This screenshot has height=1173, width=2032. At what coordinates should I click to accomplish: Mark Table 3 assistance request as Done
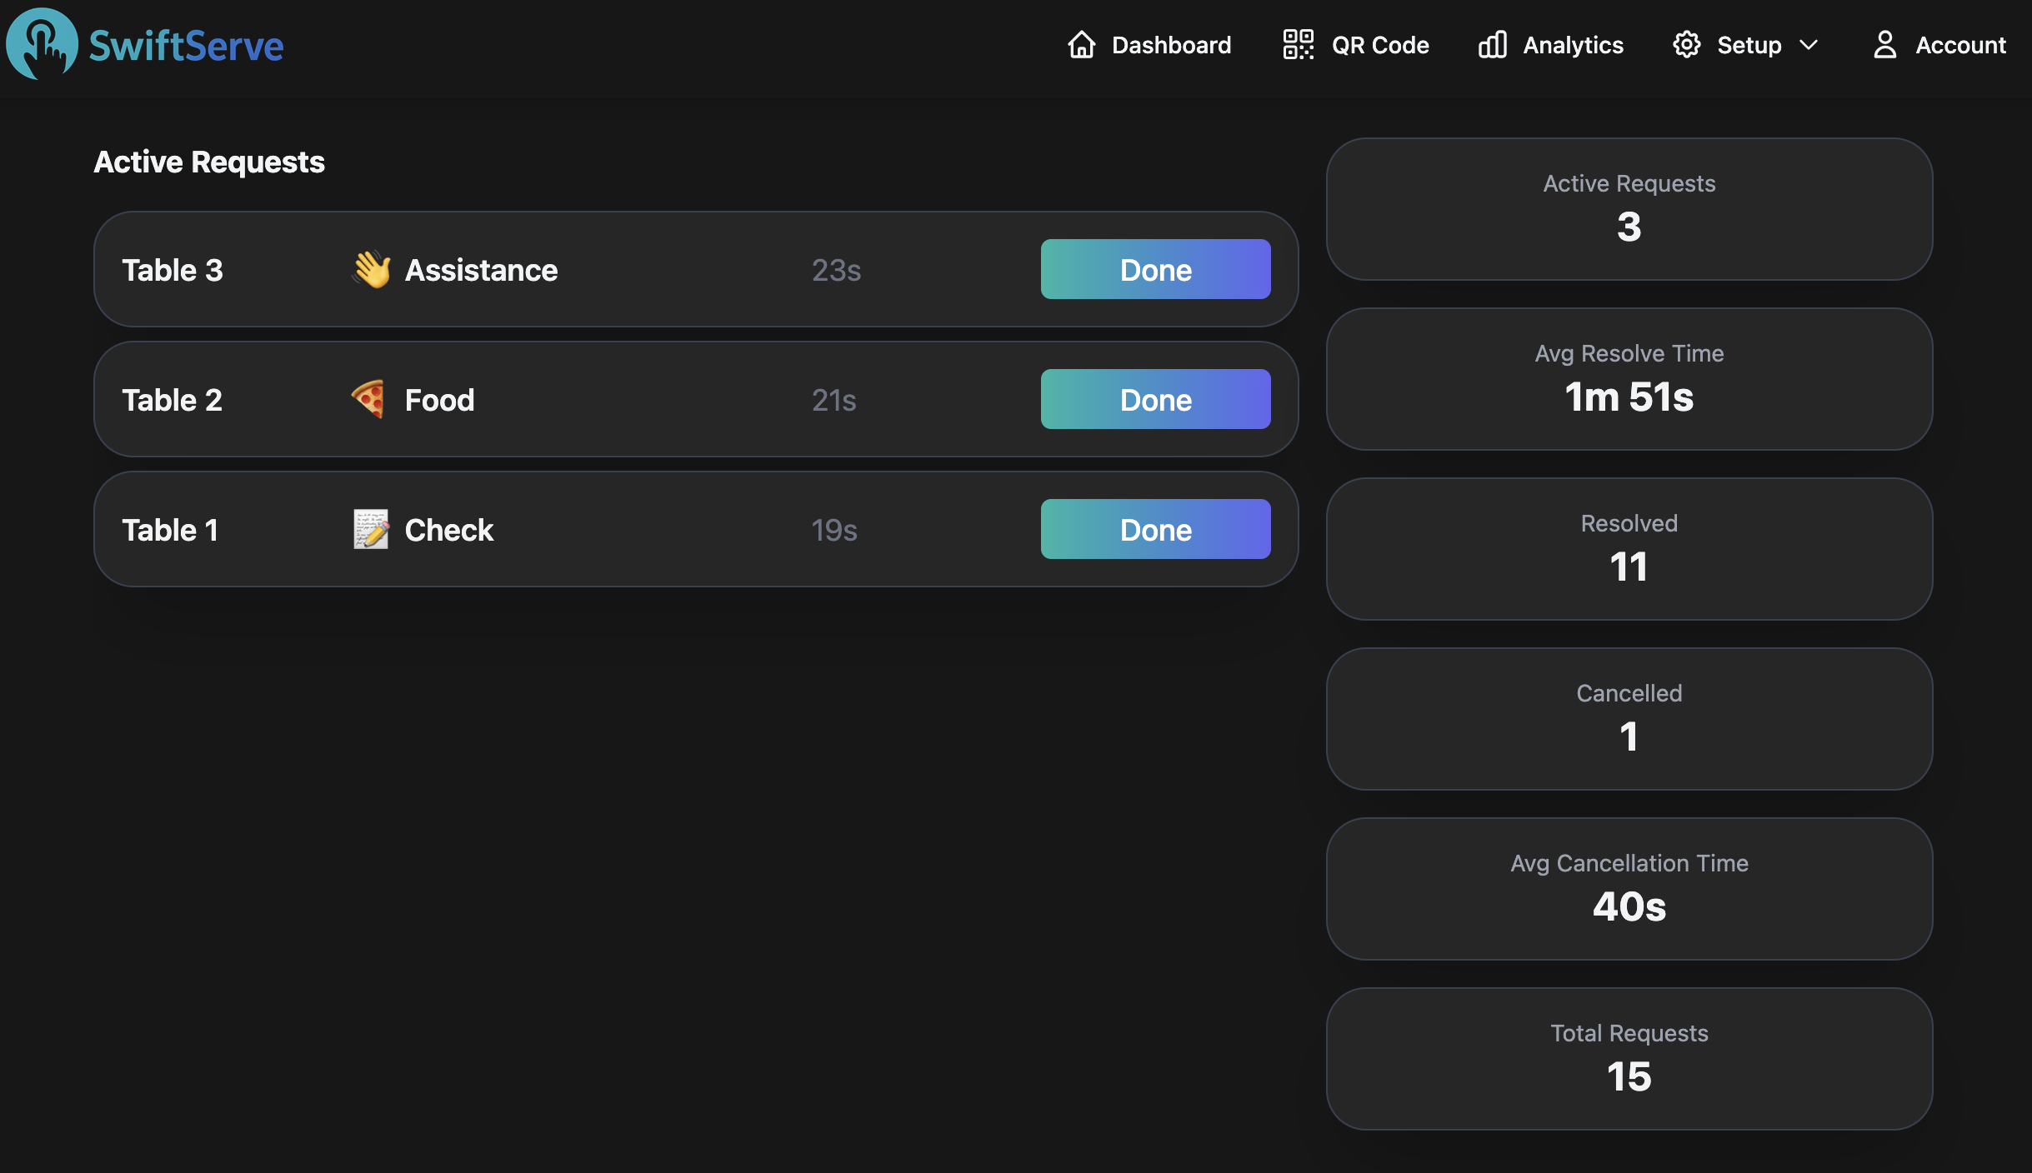tap(1155, 269)
